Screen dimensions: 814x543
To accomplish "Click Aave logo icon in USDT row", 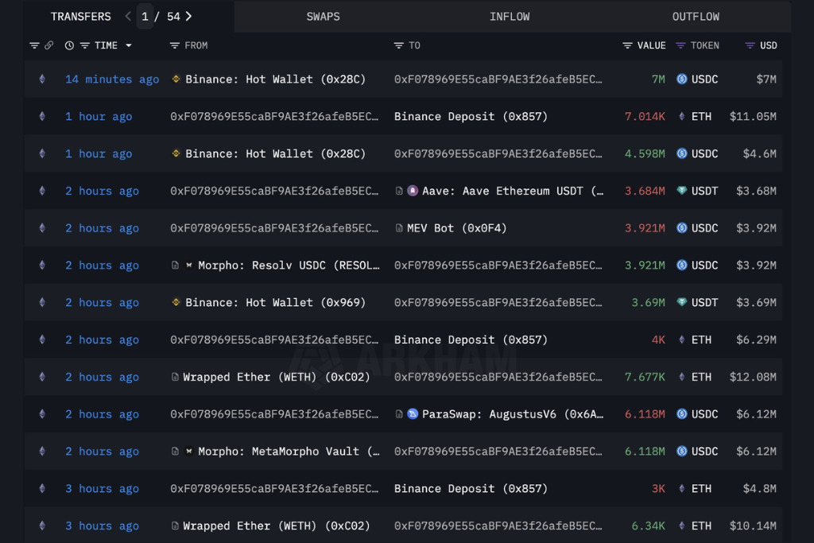I will point(413,191).
